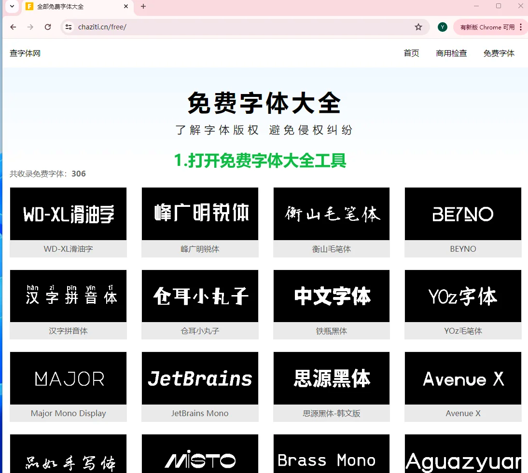Screen dimensions: 528x473
Task: Click the 有新版 Chrome 可用 update button
Action: [488, 27]
